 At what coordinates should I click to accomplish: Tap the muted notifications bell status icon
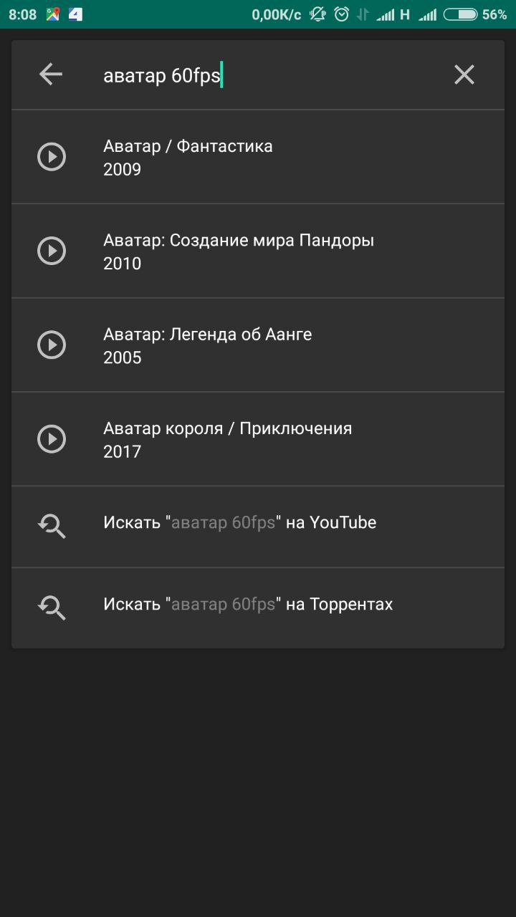(x=317, y=14)
